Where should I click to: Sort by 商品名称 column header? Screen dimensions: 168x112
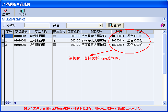(x=40, y=32)
